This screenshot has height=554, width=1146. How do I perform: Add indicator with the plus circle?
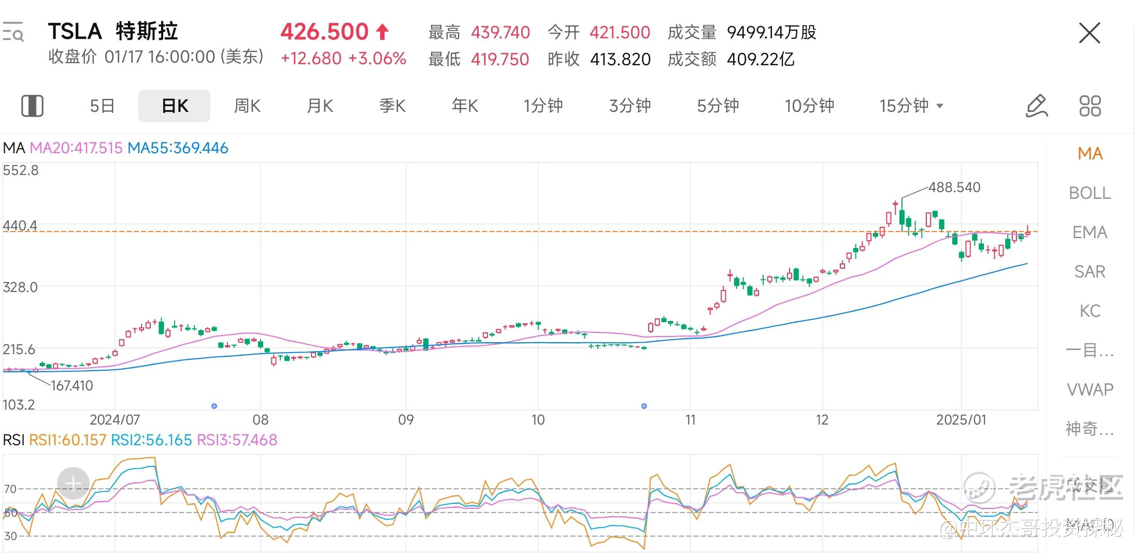(x=73, y=484)
